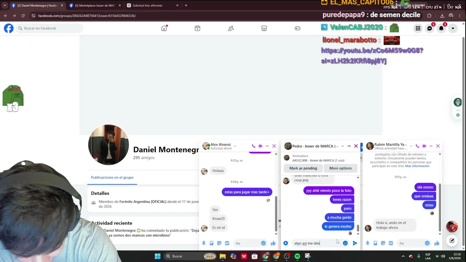Screen dimensions: 466x262
Task: Open emoji picker in Pedro chat
Action: 345,243
